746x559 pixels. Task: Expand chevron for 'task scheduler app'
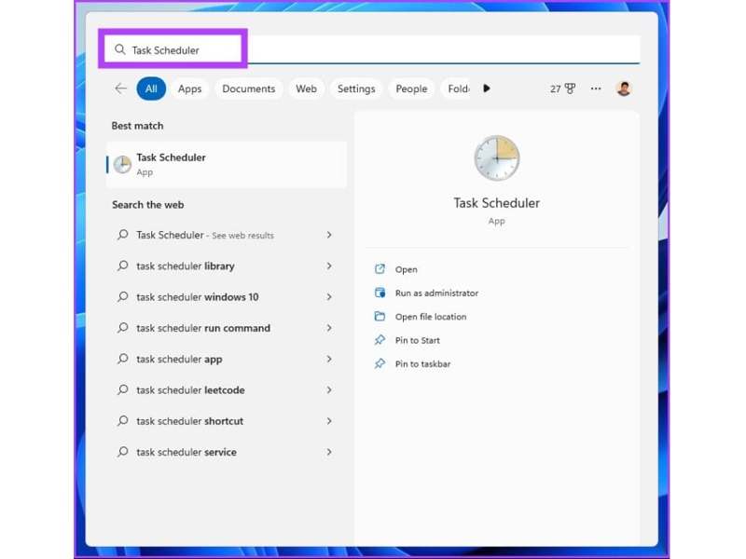point(329,359)
